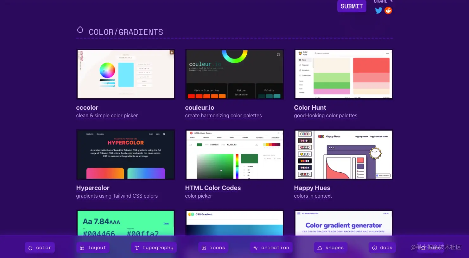
Task: Click the Happy Hues preview thumbnail
Action: [343, 154]
